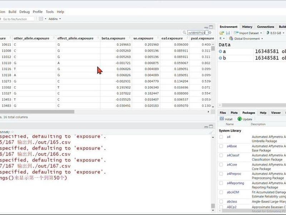Open the Profile menu
The width and height of the screenshot is (286, 215).
coord(38,12)
